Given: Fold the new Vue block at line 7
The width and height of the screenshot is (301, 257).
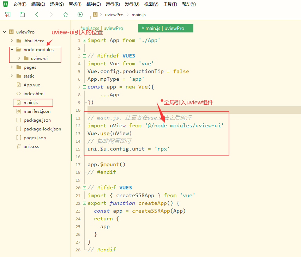Looking at the screenshot, I should [84, 87].
